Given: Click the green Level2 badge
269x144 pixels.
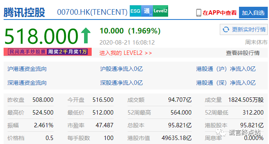Looking at the screenshot, I should 161,11.
